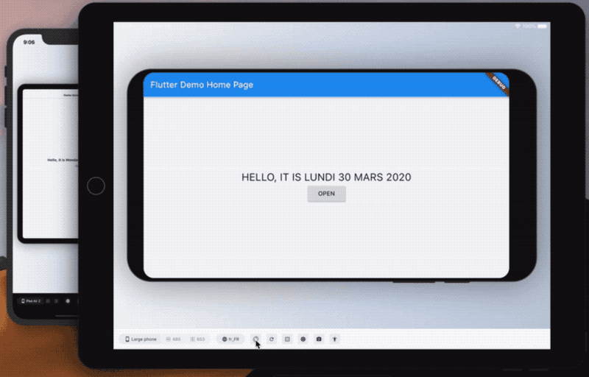Toggle dark mode with the half-circle icon
This screenshot has height=377, width=589.
[255, 339]
